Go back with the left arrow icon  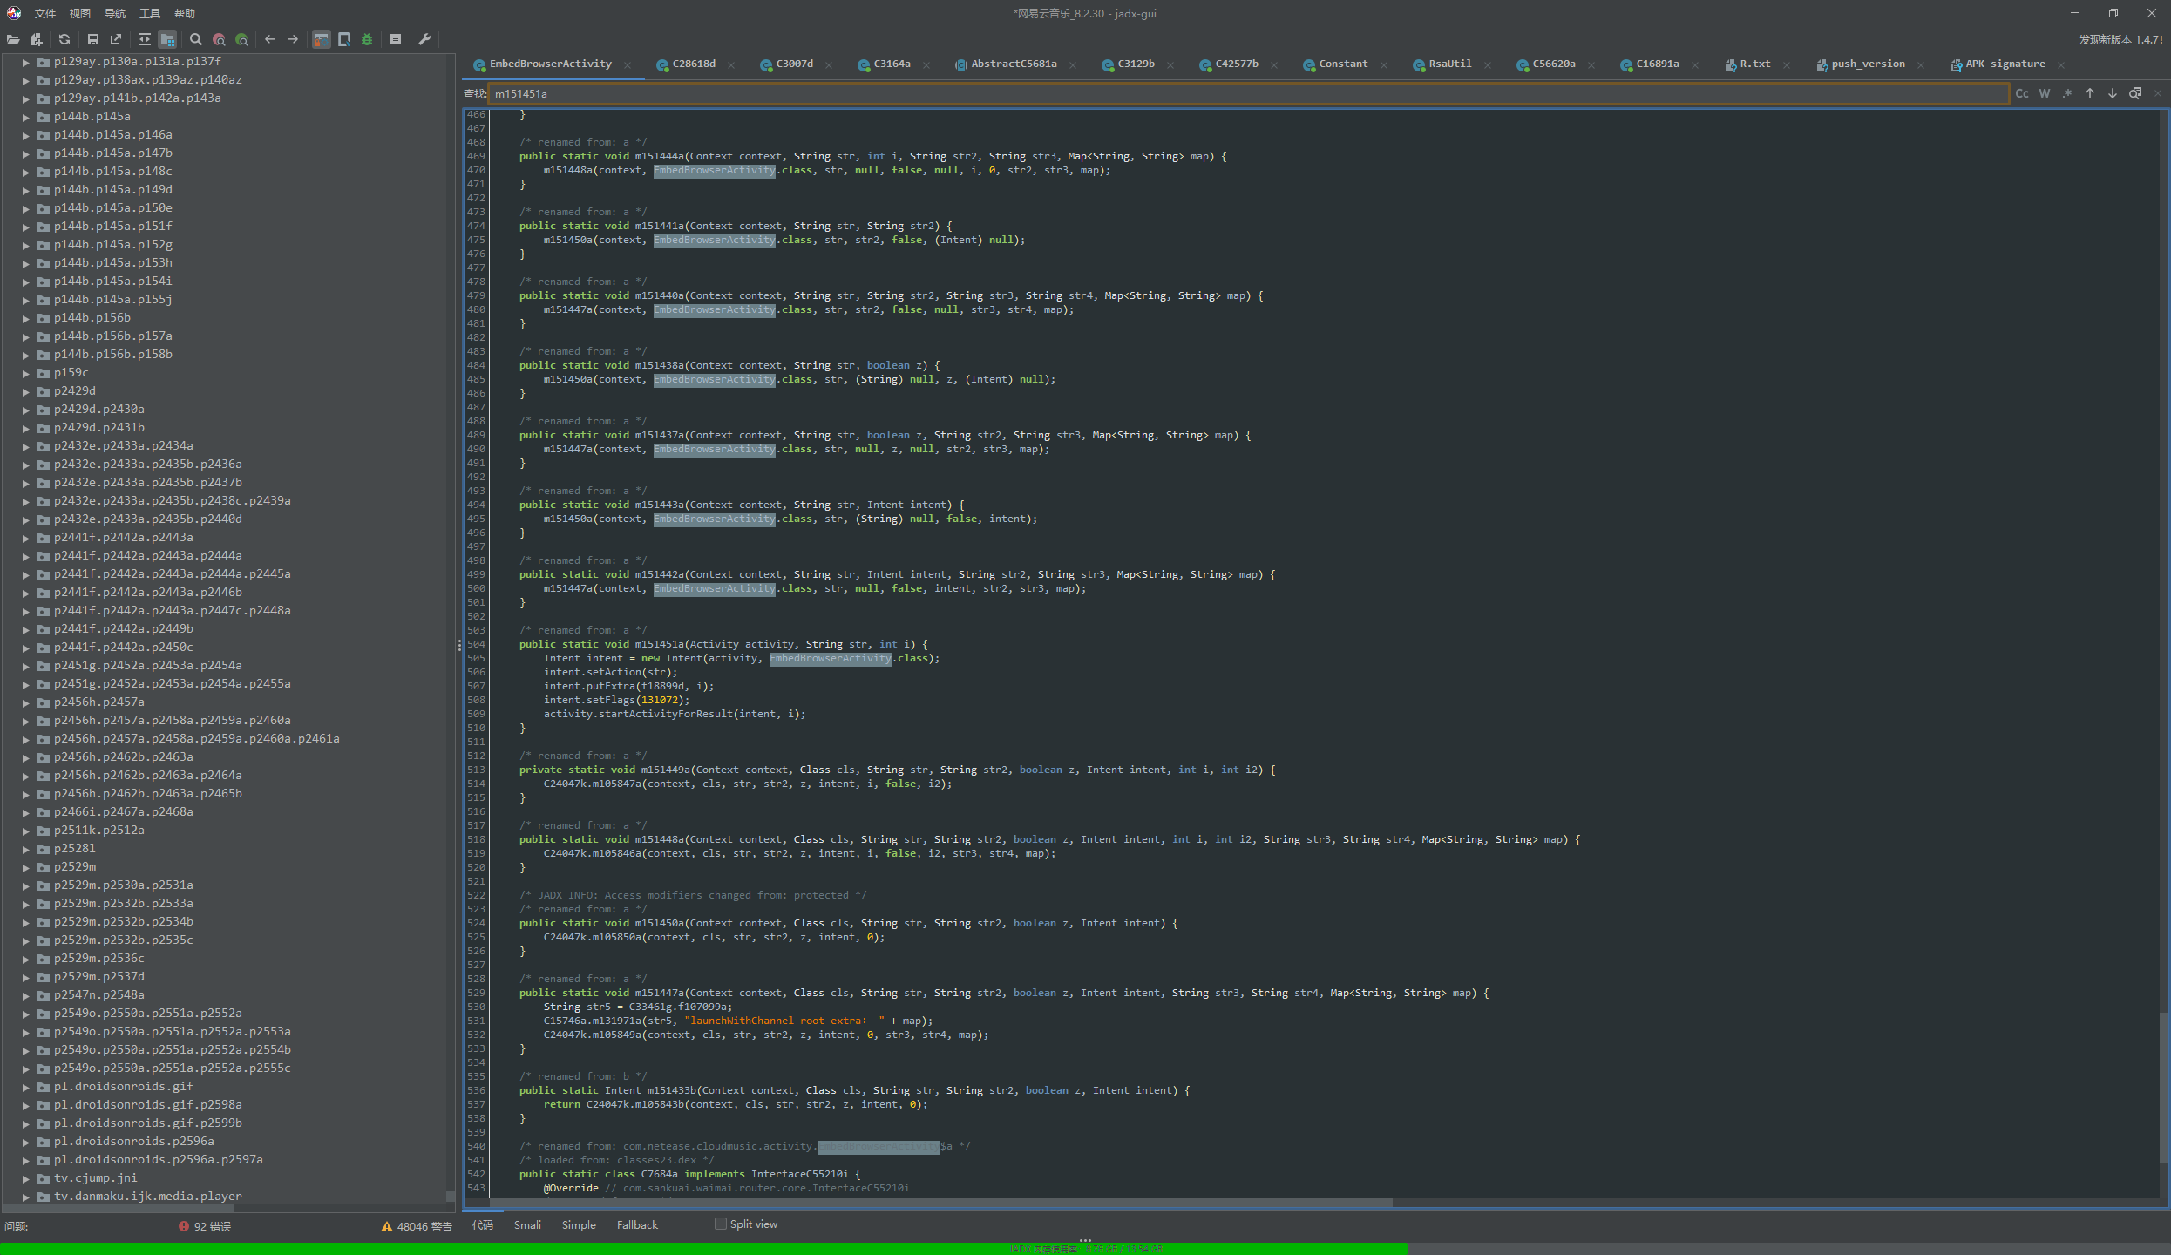(x=270, y=39)
